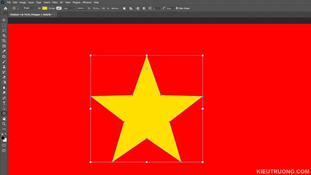The image size is (311, 175).
Task: Open the 3D menu
Action: [x=61, y=3]
